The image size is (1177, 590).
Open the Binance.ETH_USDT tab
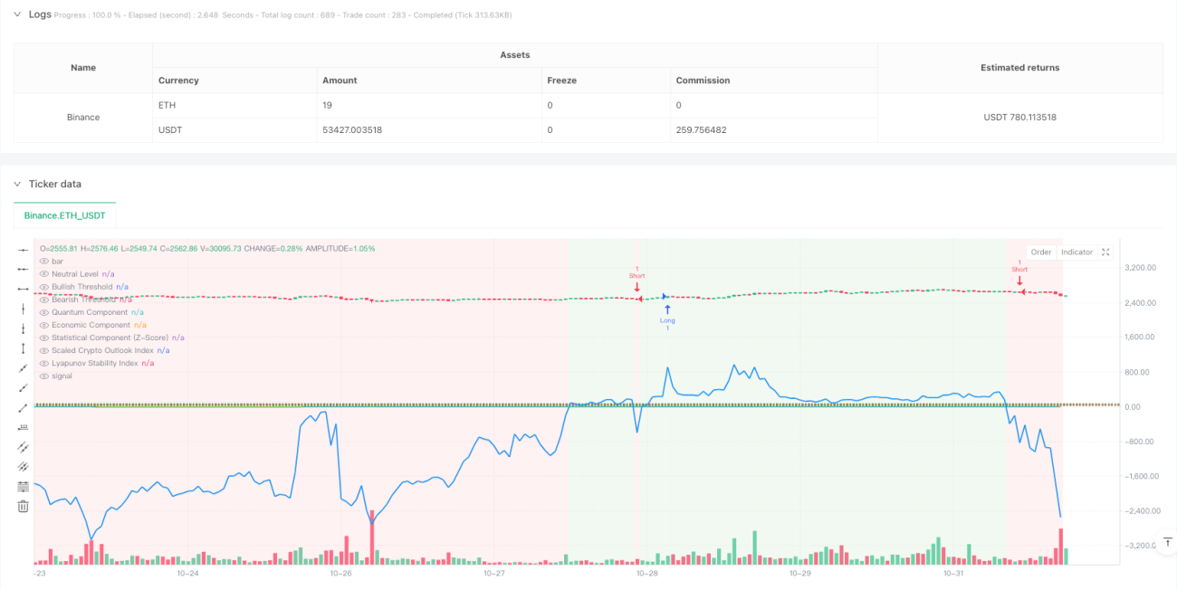[64, 215]
